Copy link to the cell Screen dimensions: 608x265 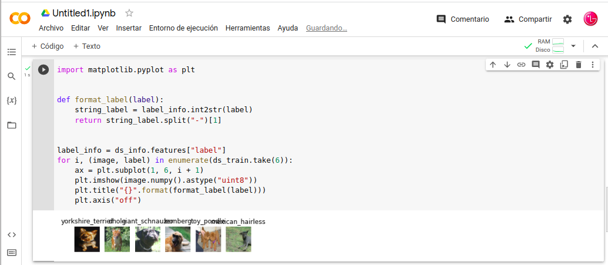[521, 65]
